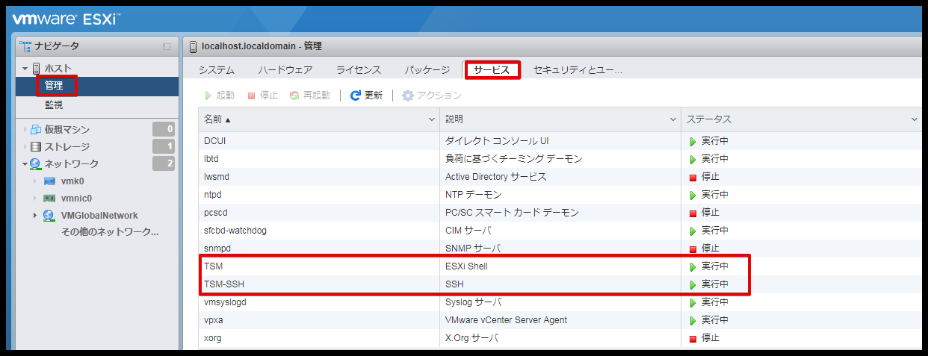
Task: Click the Stop (停止) toolbar button
Action: tap(262, 96)
